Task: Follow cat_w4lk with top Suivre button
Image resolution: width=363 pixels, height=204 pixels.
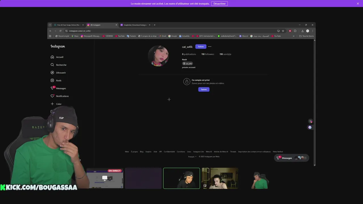Action: [x=201, y=46]
